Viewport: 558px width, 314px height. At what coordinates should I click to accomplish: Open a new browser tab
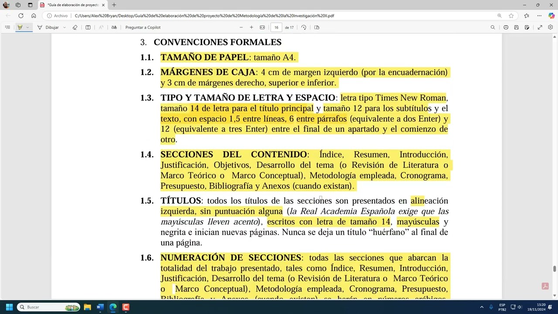114,5
